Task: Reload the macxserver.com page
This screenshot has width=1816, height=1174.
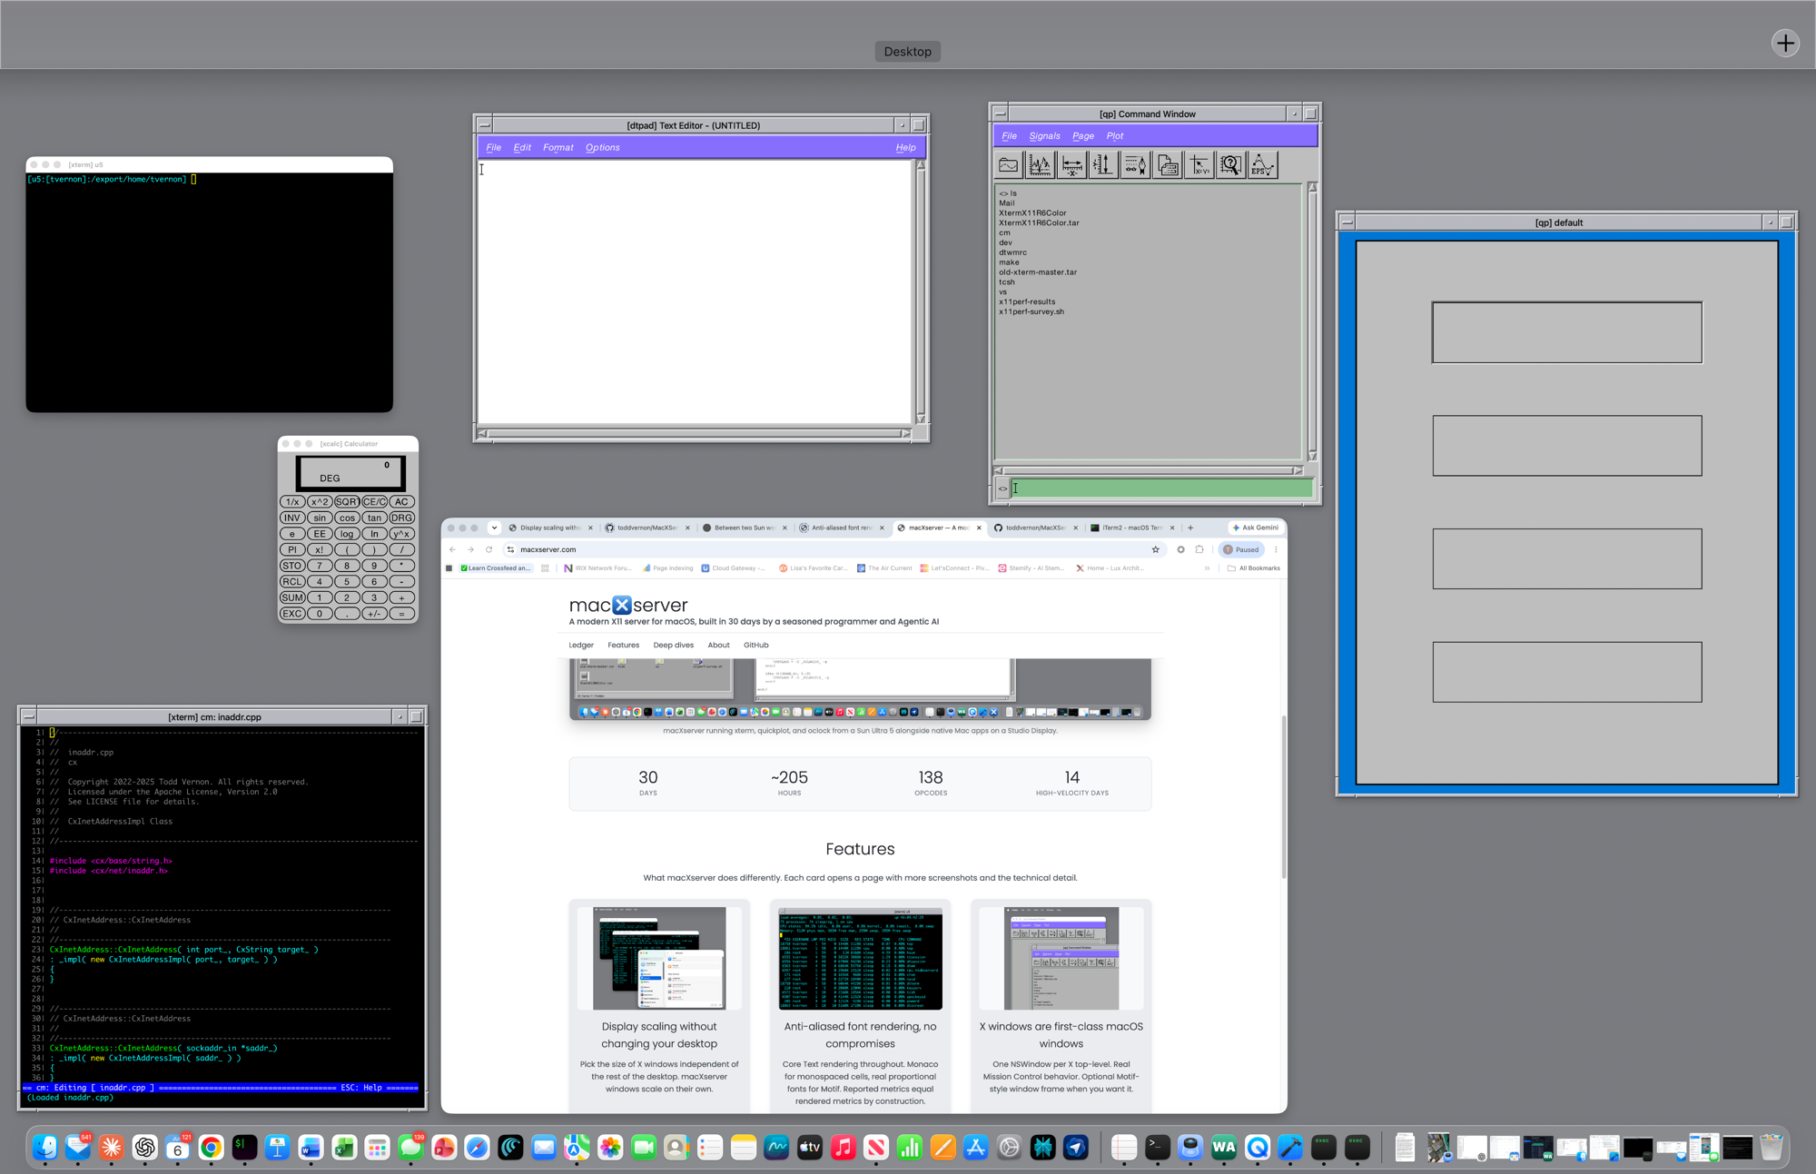Action: tap(489, 549)
